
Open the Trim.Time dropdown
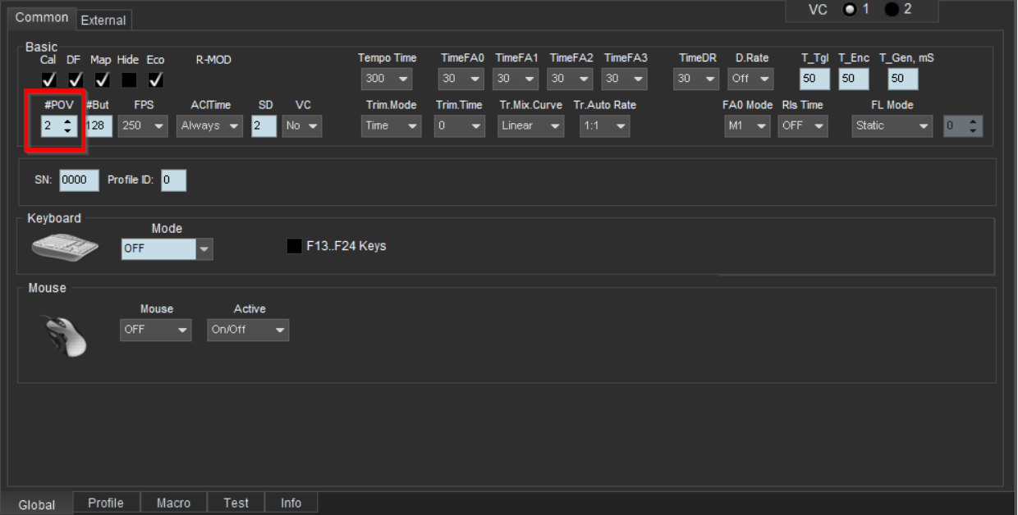(x=460, y=125)
